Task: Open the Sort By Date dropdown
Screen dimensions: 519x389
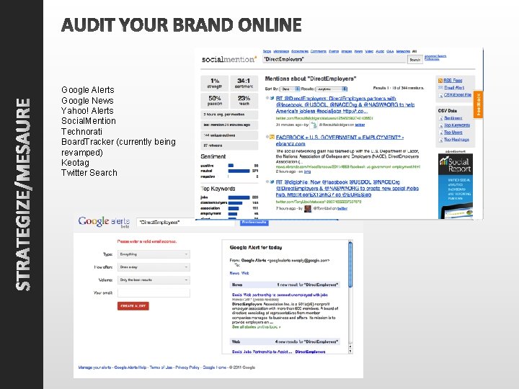Action: pyautogui.click(x=290, y=89)
